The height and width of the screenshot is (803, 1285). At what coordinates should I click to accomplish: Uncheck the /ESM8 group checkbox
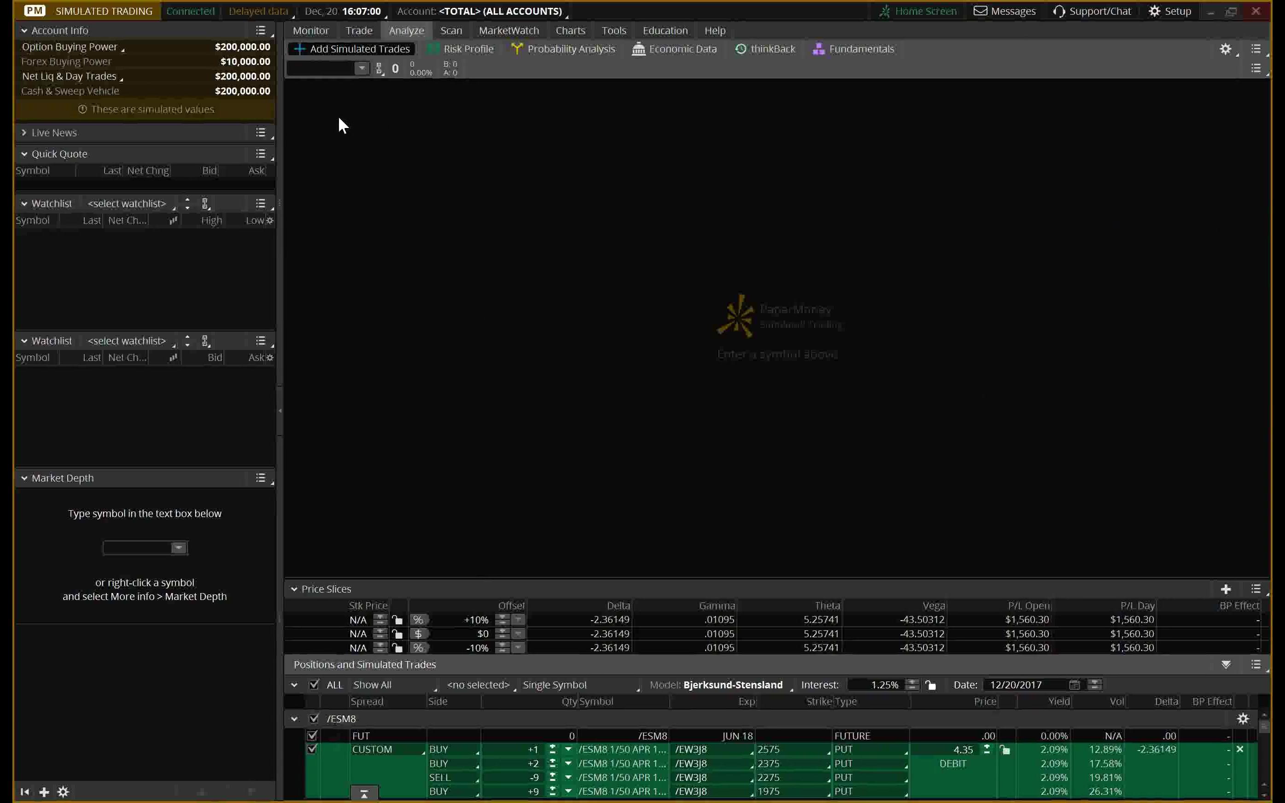pyautogui.click(x=314, y=719)
